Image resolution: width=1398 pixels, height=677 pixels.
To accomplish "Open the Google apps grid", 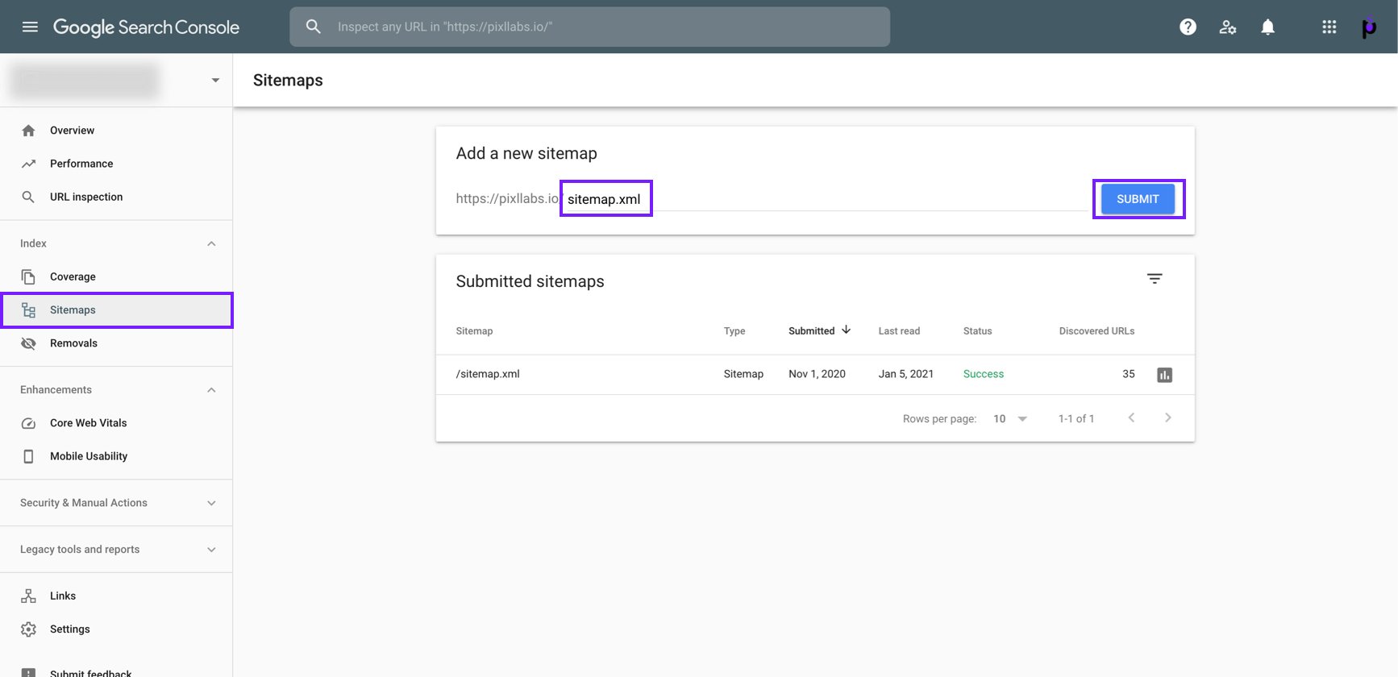I will click(x=1329, y=27).
